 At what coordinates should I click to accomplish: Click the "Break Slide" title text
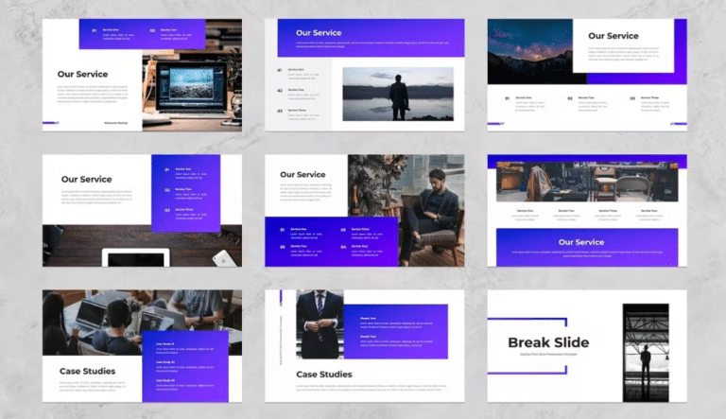(548, 342)
